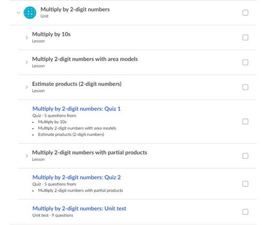The width and height of the screenshot is (266, 225).
Task: Expand the Multiply by 10s lesson
Action: pos(27,38)
